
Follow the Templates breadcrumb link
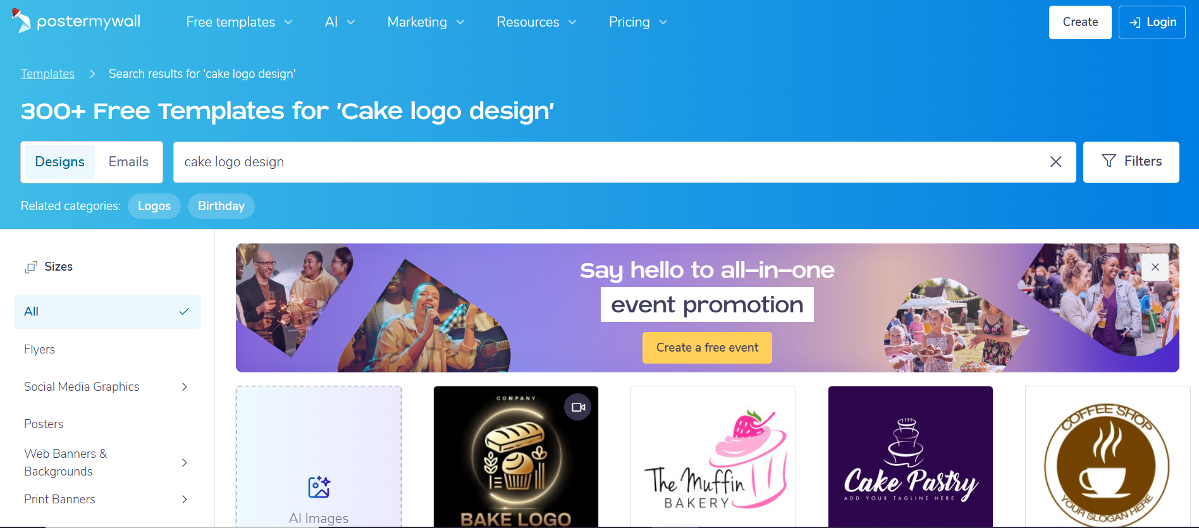[x=47, y=73]
